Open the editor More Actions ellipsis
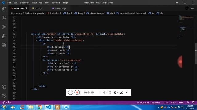Screen dimensions: 197x110 coord(192,8)
